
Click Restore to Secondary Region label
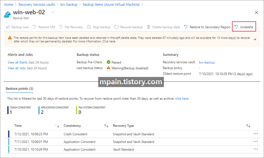pyautogui.click(x=210, y=27)
